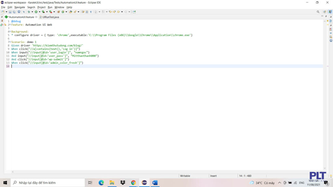Screen dimensions: 333x187
Task: Minimize the editor area
Action: click(322, 16)
